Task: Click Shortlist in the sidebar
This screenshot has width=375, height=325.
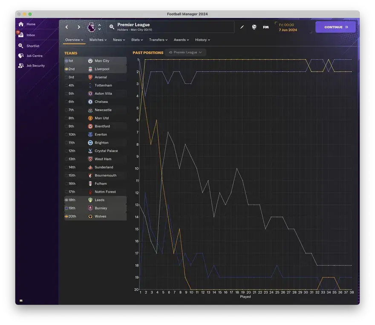Action: (33, 46)
